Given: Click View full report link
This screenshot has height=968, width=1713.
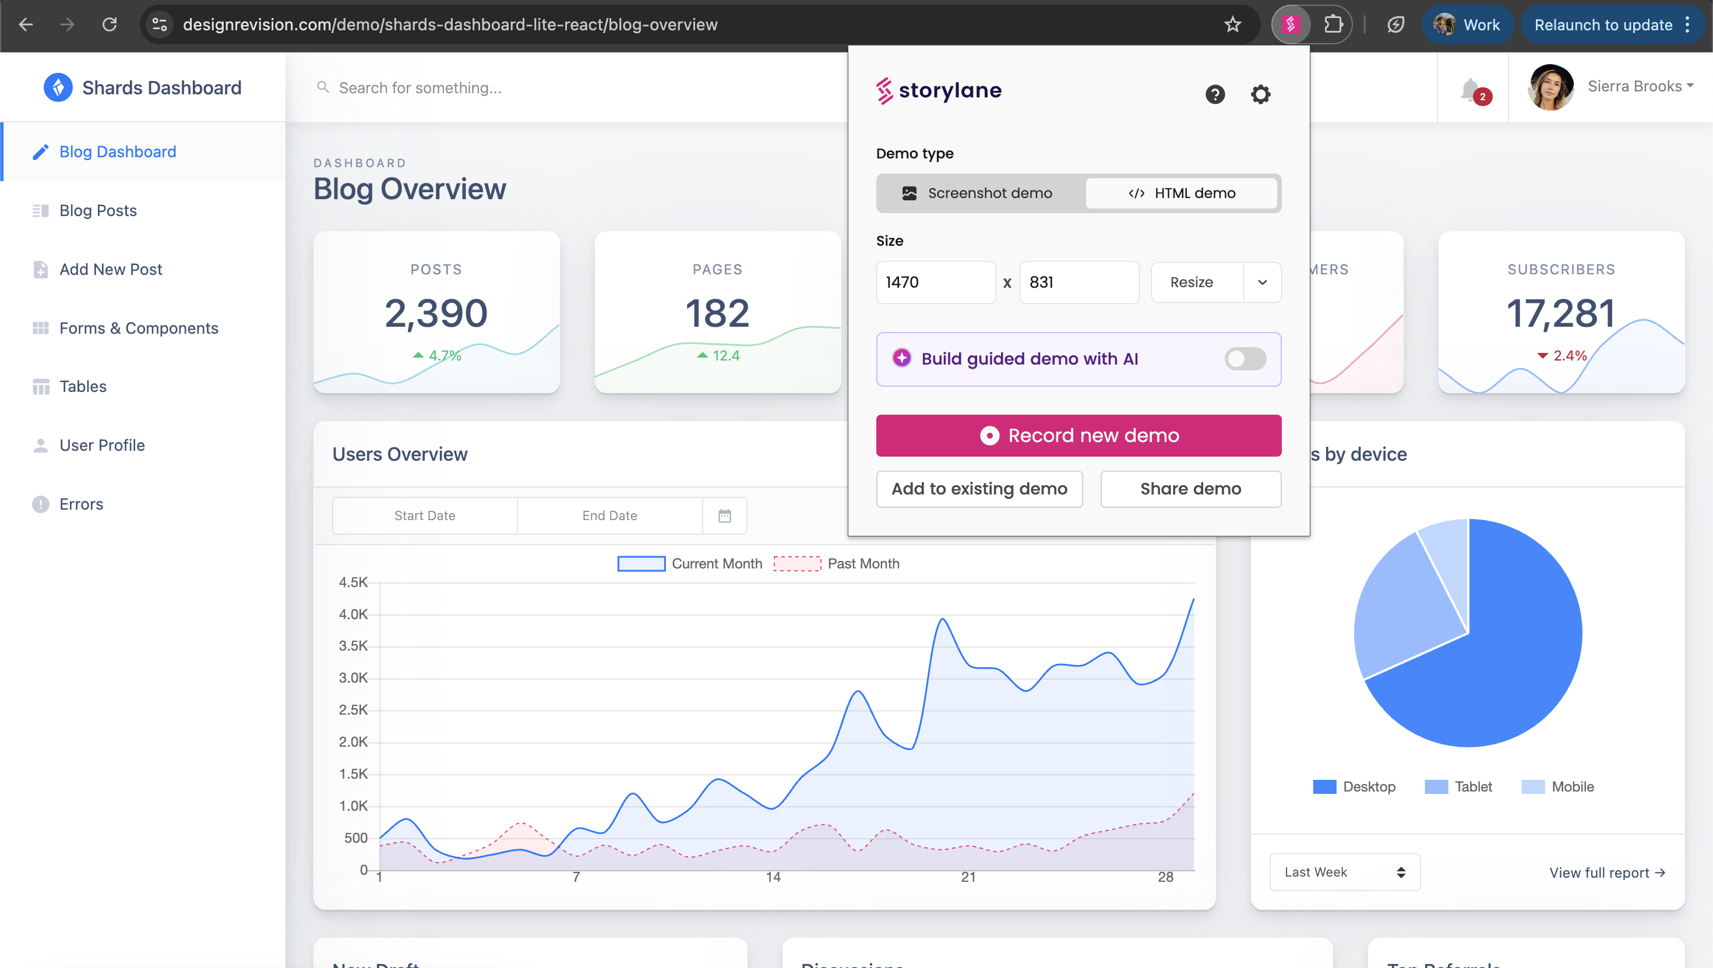Looking at the screenshot, I should 1606,873.
